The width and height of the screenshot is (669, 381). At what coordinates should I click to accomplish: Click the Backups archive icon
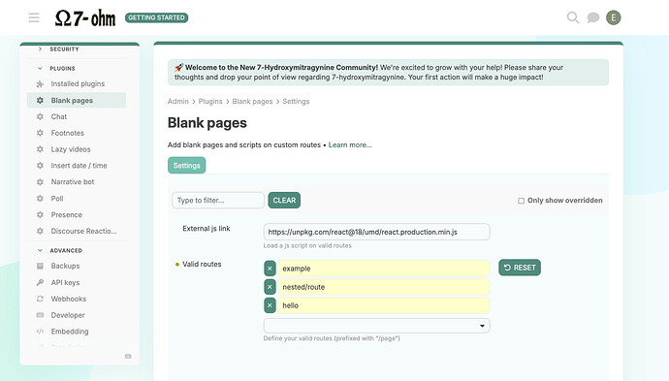tap(40, 266)
